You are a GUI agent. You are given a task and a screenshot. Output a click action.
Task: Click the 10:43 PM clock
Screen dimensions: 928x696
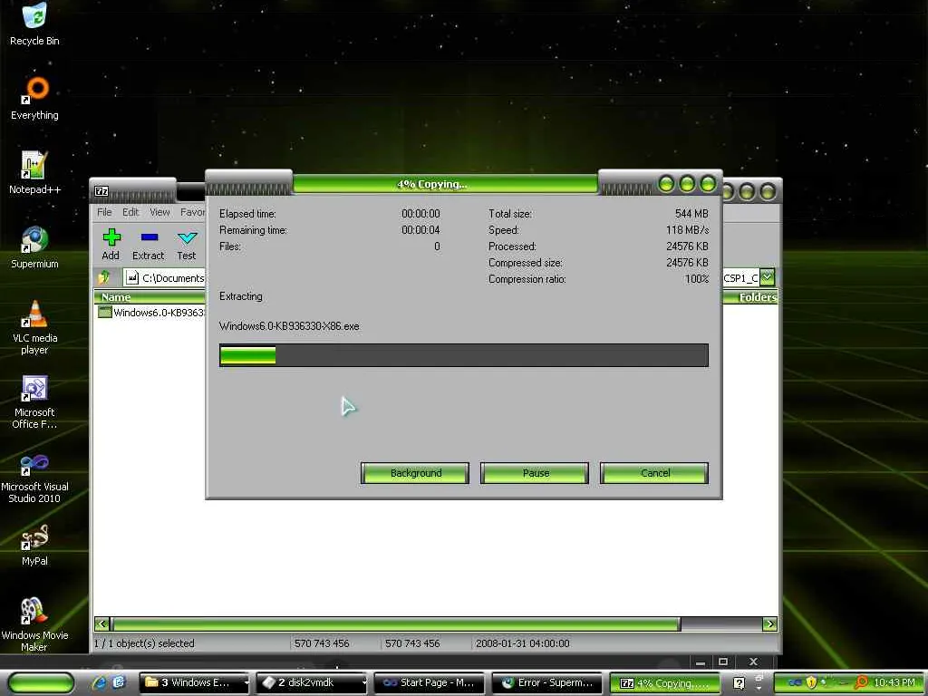(894, 682)
